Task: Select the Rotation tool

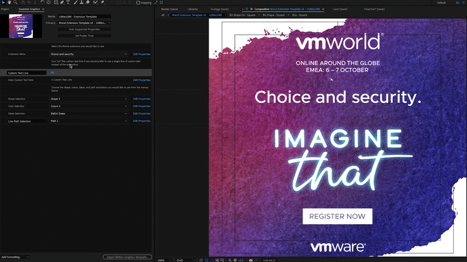Action: pos(42,3)
